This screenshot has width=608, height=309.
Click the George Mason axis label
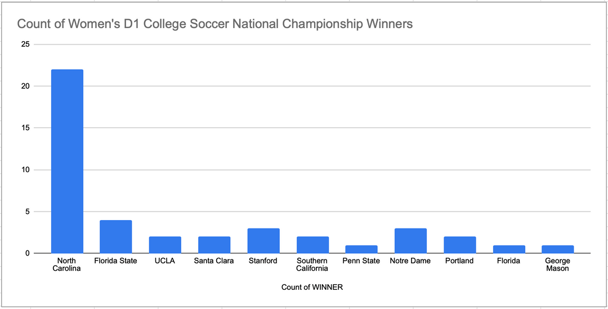click(557, 265)
